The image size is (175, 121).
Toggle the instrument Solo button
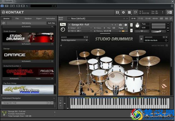tap(132, 25)
